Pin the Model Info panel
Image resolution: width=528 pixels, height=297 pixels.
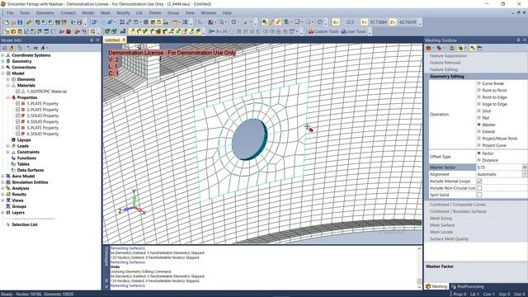coord(92,40)
